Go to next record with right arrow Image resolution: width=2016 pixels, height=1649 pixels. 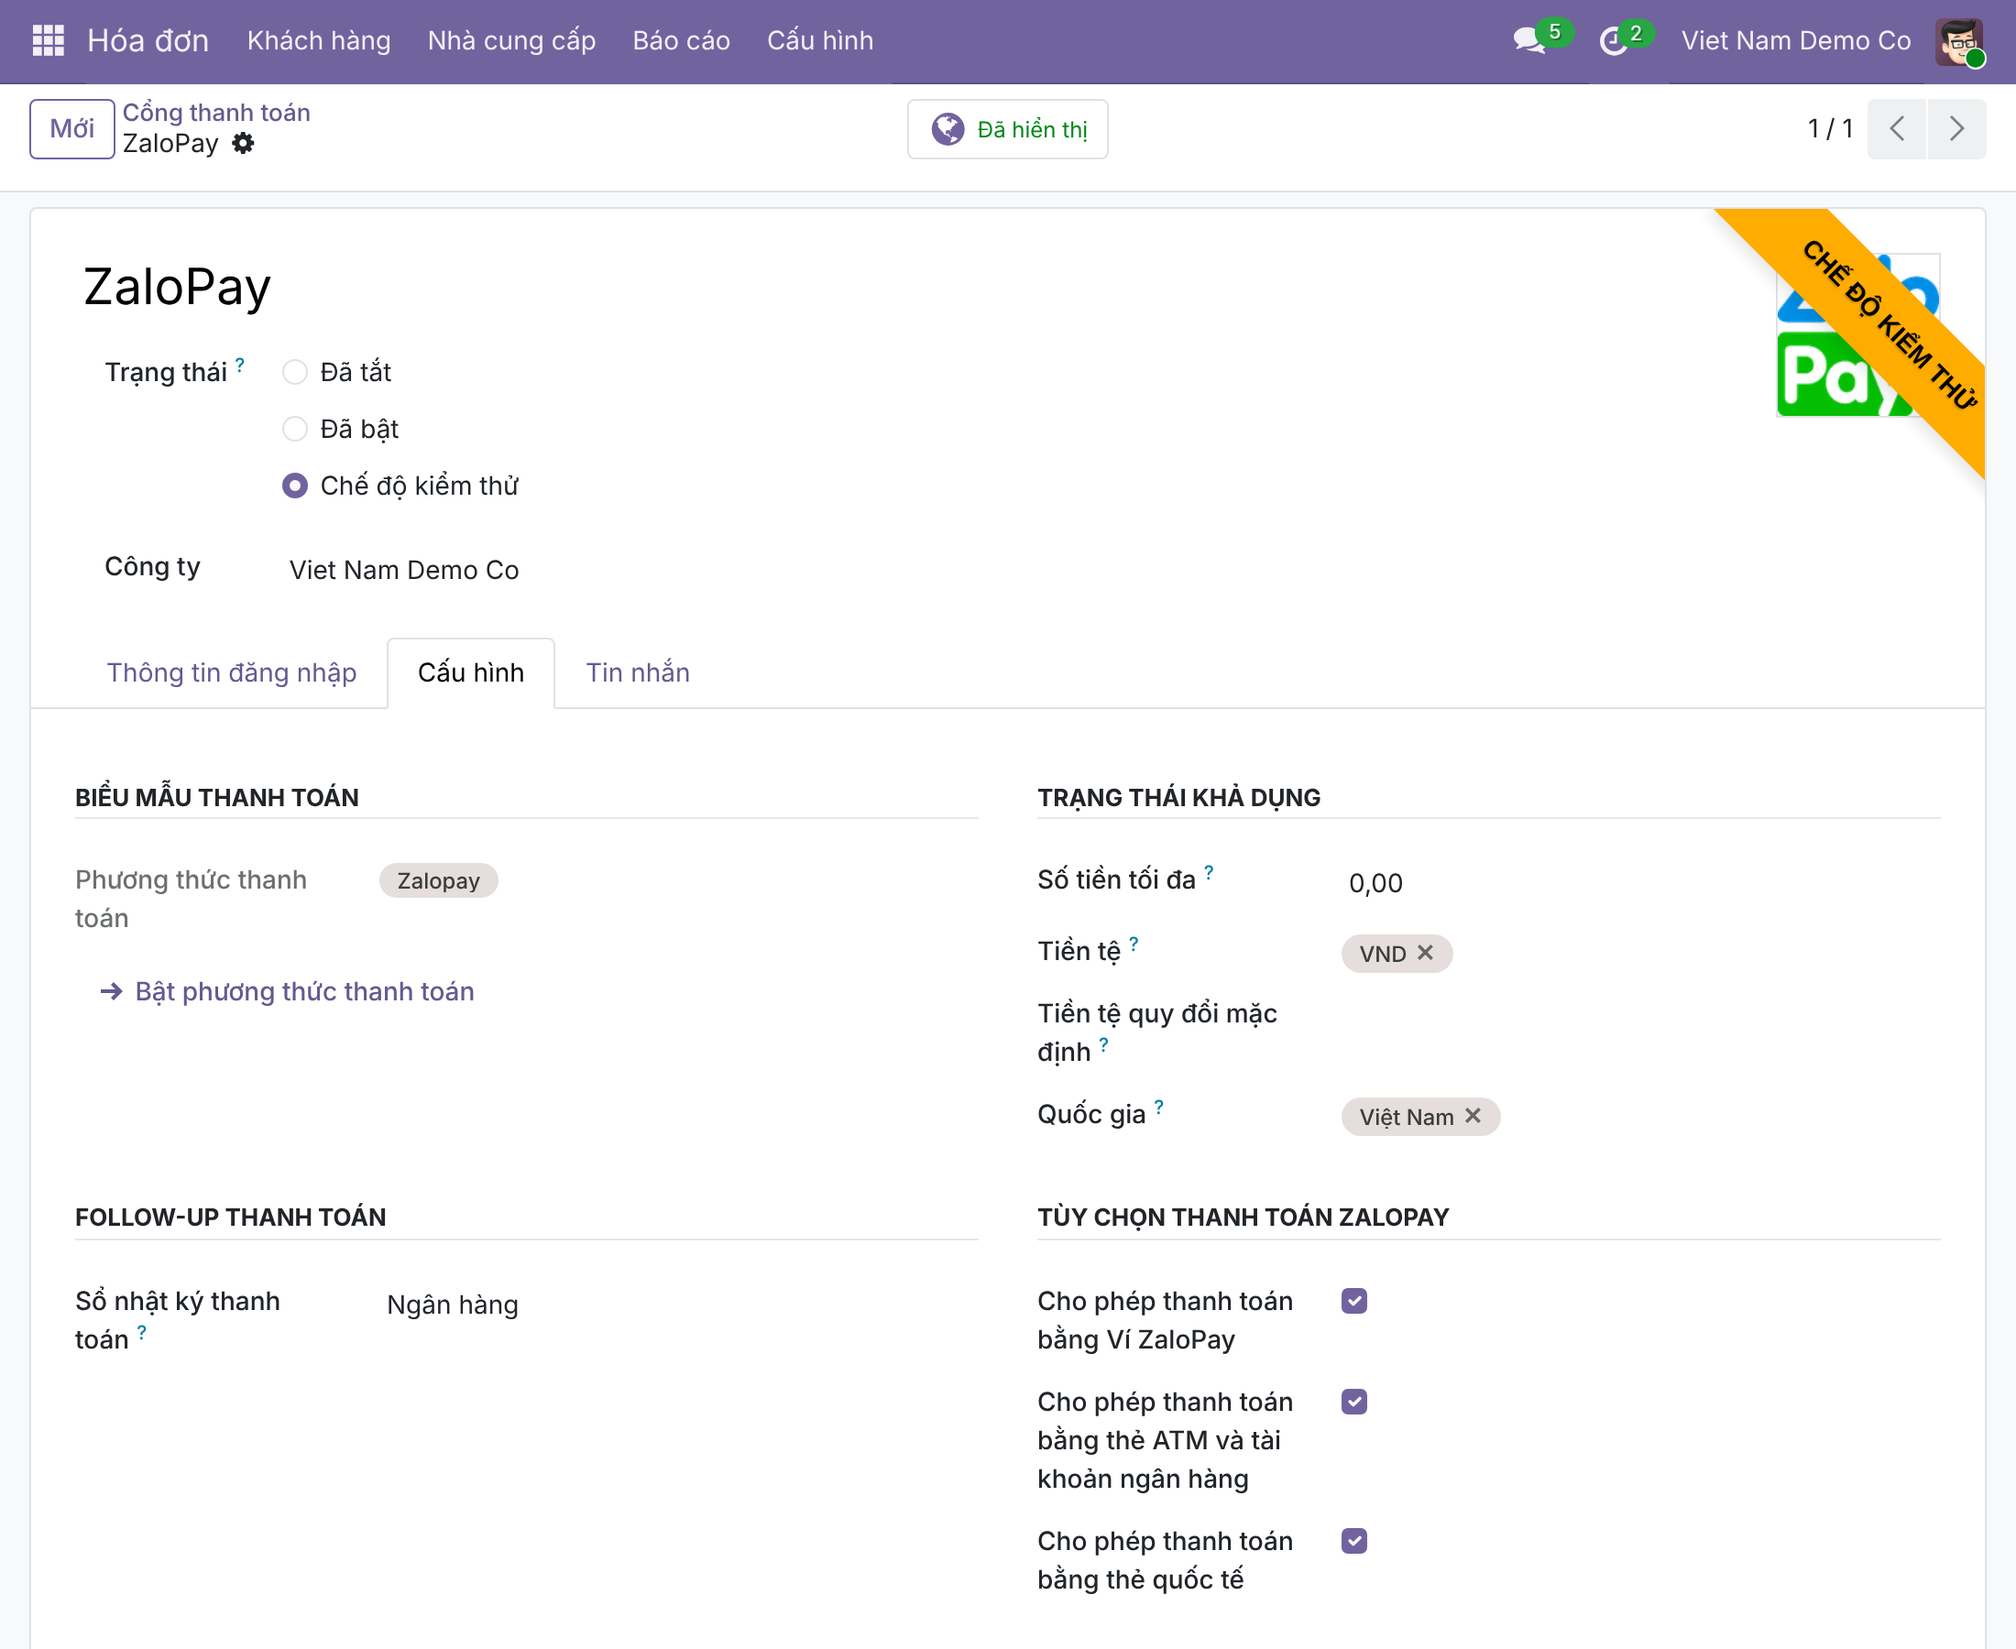point(1956,128)
